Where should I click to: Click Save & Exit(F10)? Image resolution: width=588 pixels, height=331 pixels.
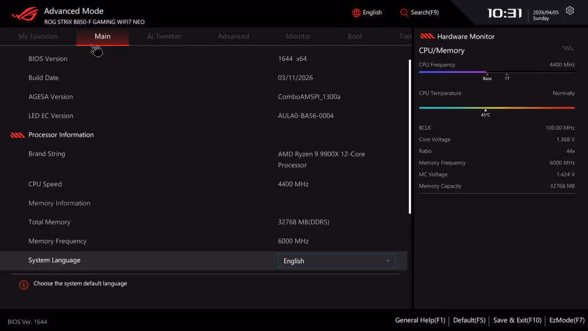click(516, 320)
